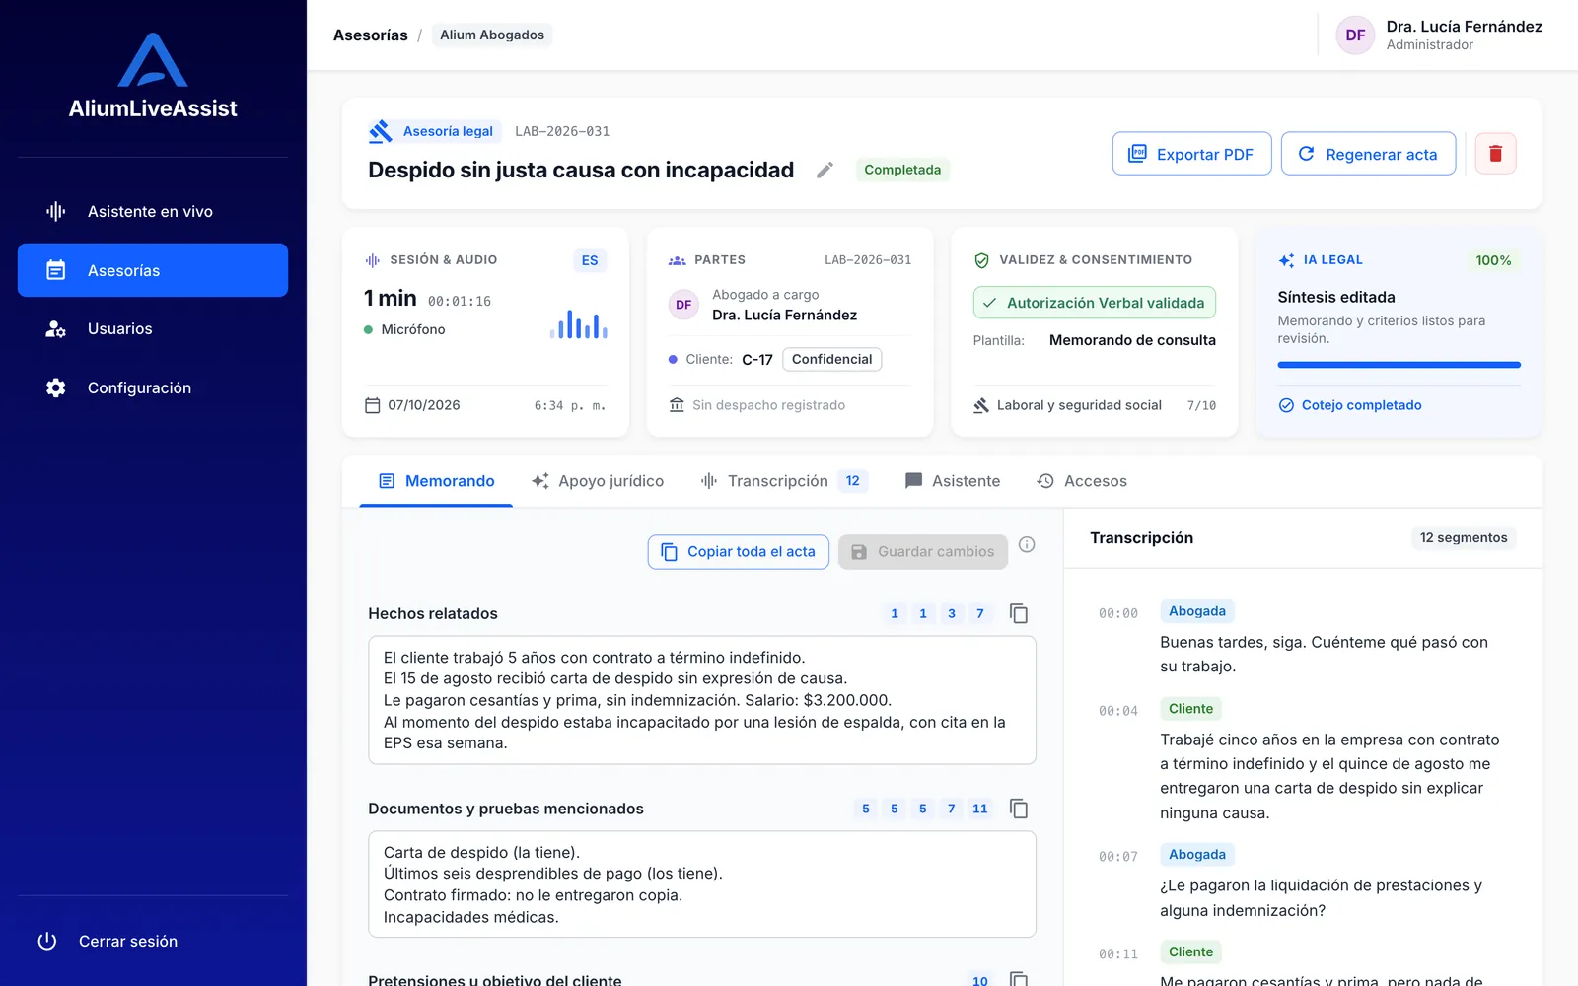
Task: Click the 00:07 transcript timestamp
Action: pos(1118,857)
